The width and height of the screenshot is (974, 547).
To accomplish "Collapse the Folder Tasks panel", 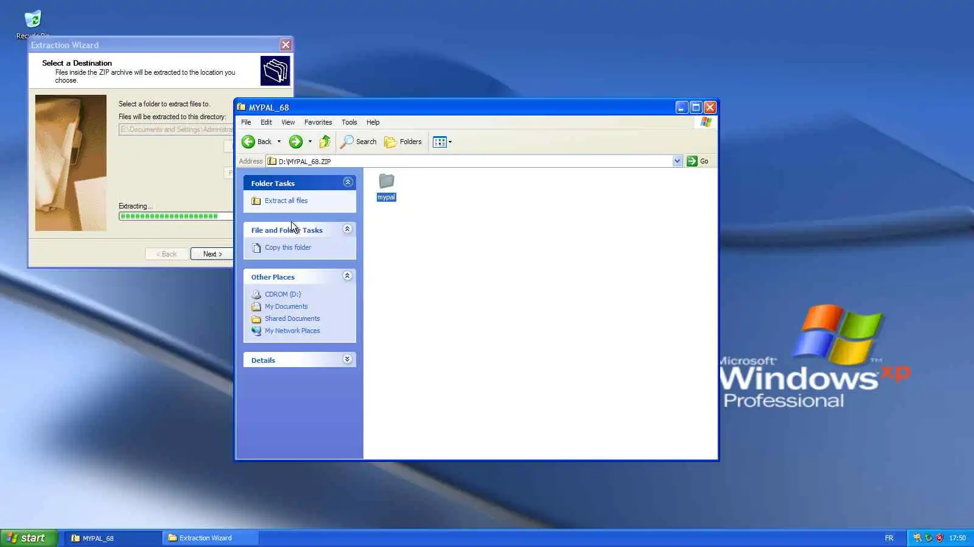I will [x=348, y=182].
